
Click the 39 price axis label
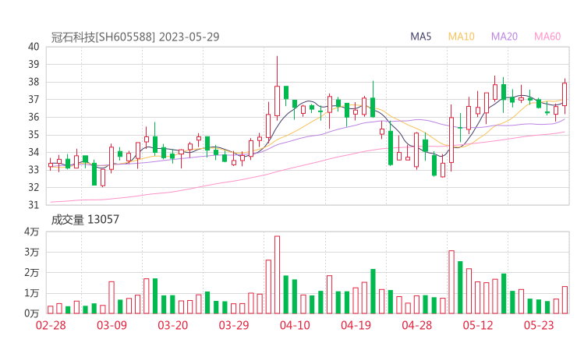click(x=34, y=65)
